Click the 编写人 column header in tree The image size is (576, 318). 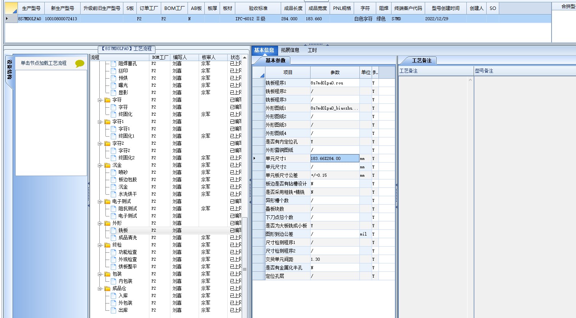(x=184, y=57)
